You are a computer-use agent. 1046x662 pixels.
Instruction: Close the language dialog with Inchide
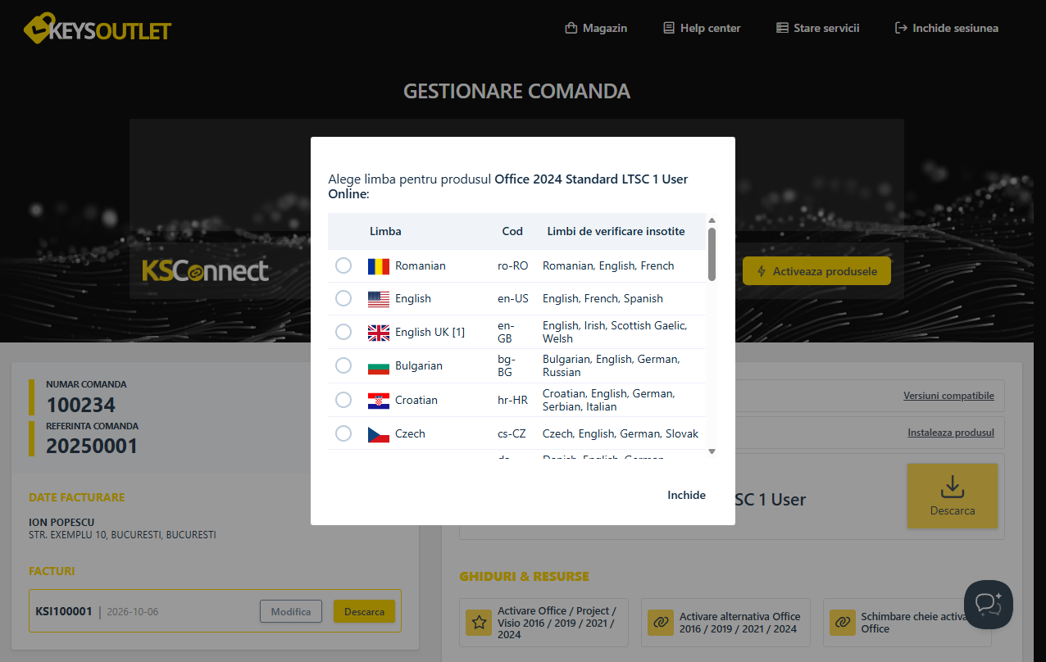(686, 495)
